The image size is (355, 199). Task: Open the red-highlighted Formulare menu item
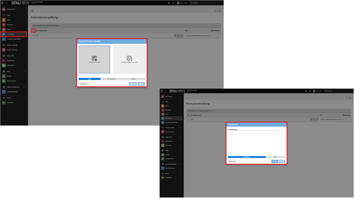tap(14, 34)
